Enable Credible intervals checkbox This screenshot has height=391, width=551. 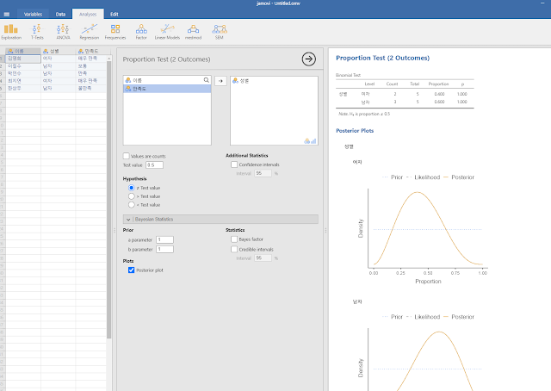[234, 249]
